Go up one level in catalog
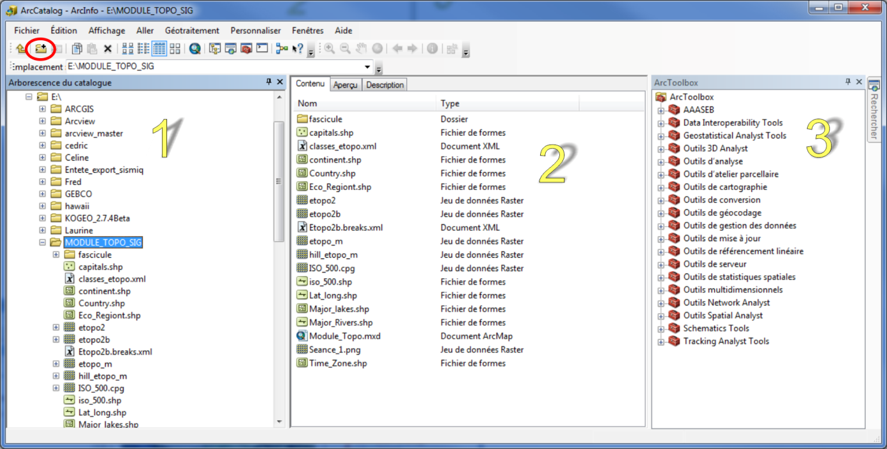887x449 pixels. pos(20,49)
